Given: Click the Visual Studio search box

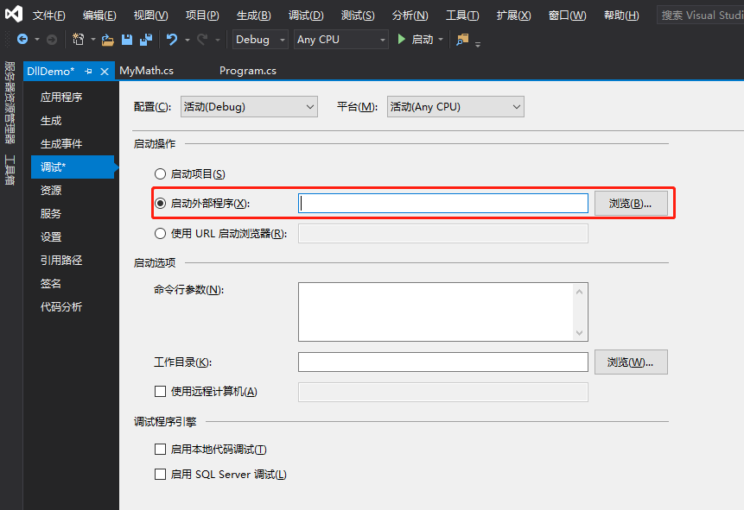Looking at the screenshot, I should (x=700, y=16).
